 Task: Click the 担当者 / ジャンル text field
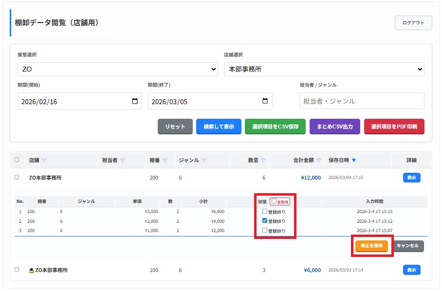pos(362,101)
